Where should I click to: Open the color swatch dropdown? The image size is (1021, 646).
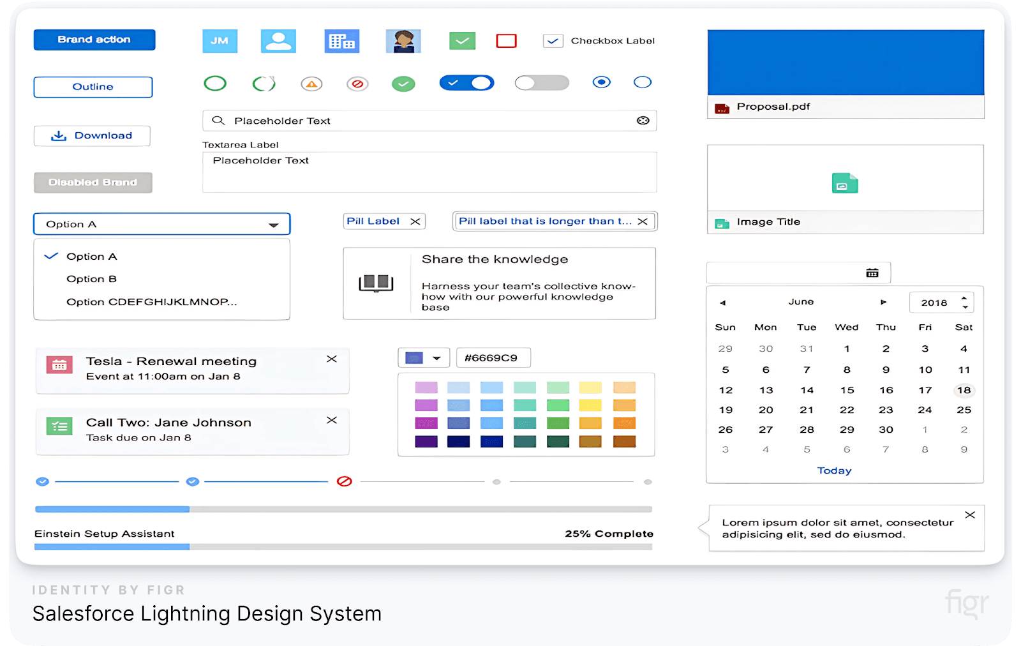point(424,358)
